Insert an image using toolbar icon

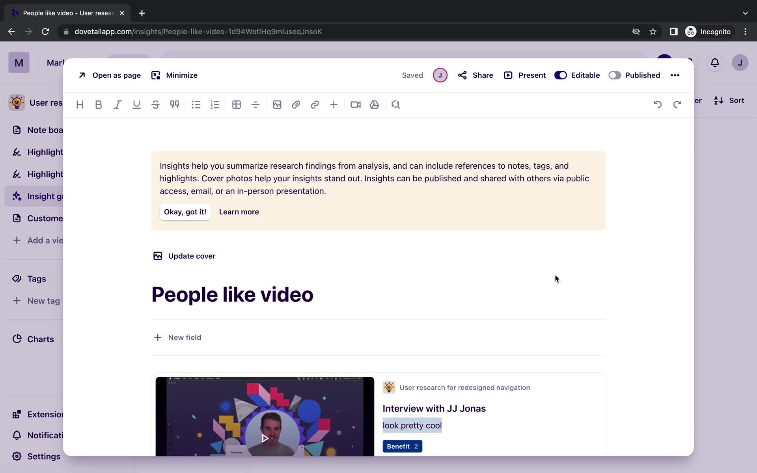277,104
